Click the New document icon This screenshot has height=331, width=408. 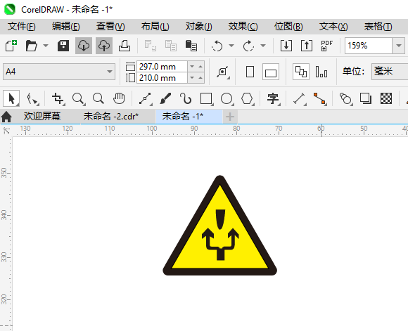tap(11, 46)
